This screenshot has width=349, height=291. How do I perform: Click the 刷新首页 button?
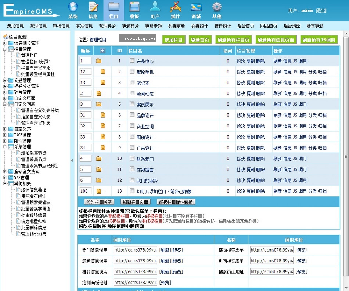tap(200, 40)
